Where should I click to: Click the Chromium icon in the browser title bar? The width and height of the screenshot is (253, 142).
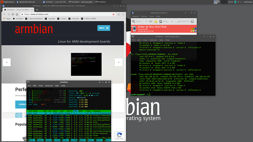tap(3, 6)
